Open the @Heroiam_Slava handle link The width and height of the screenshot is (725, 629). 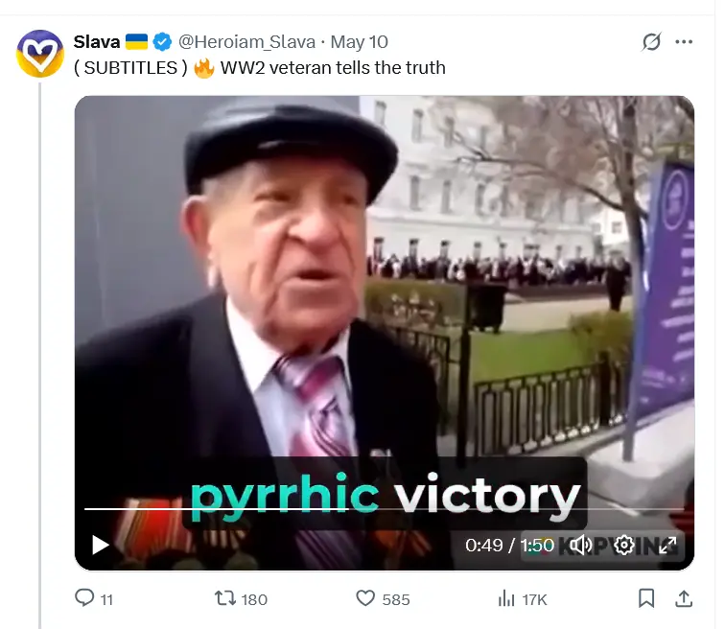(246, 42)
